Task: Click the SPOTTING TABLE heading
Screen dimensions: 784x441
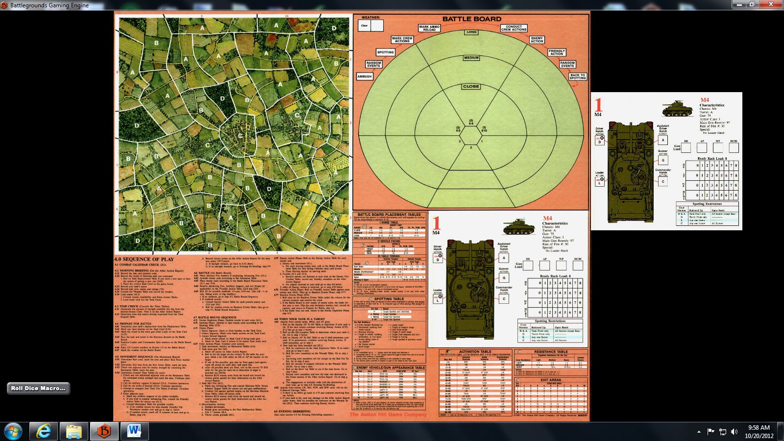Action: click(x=389, y=298)
